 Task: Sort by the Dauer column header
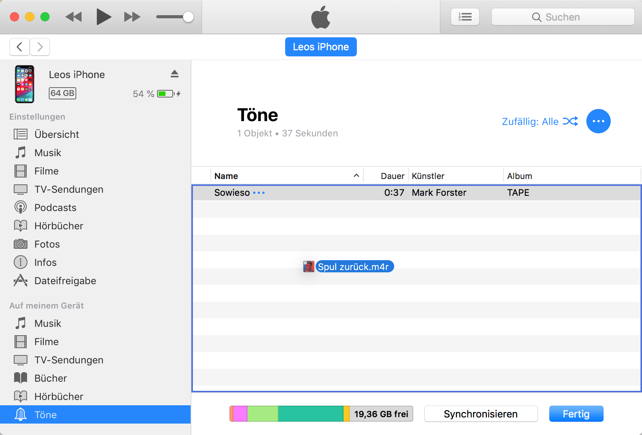pyautogui.click(x=386, y=176)
